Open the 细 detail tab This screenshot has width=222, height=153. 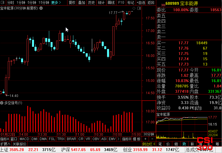point(176,144)
